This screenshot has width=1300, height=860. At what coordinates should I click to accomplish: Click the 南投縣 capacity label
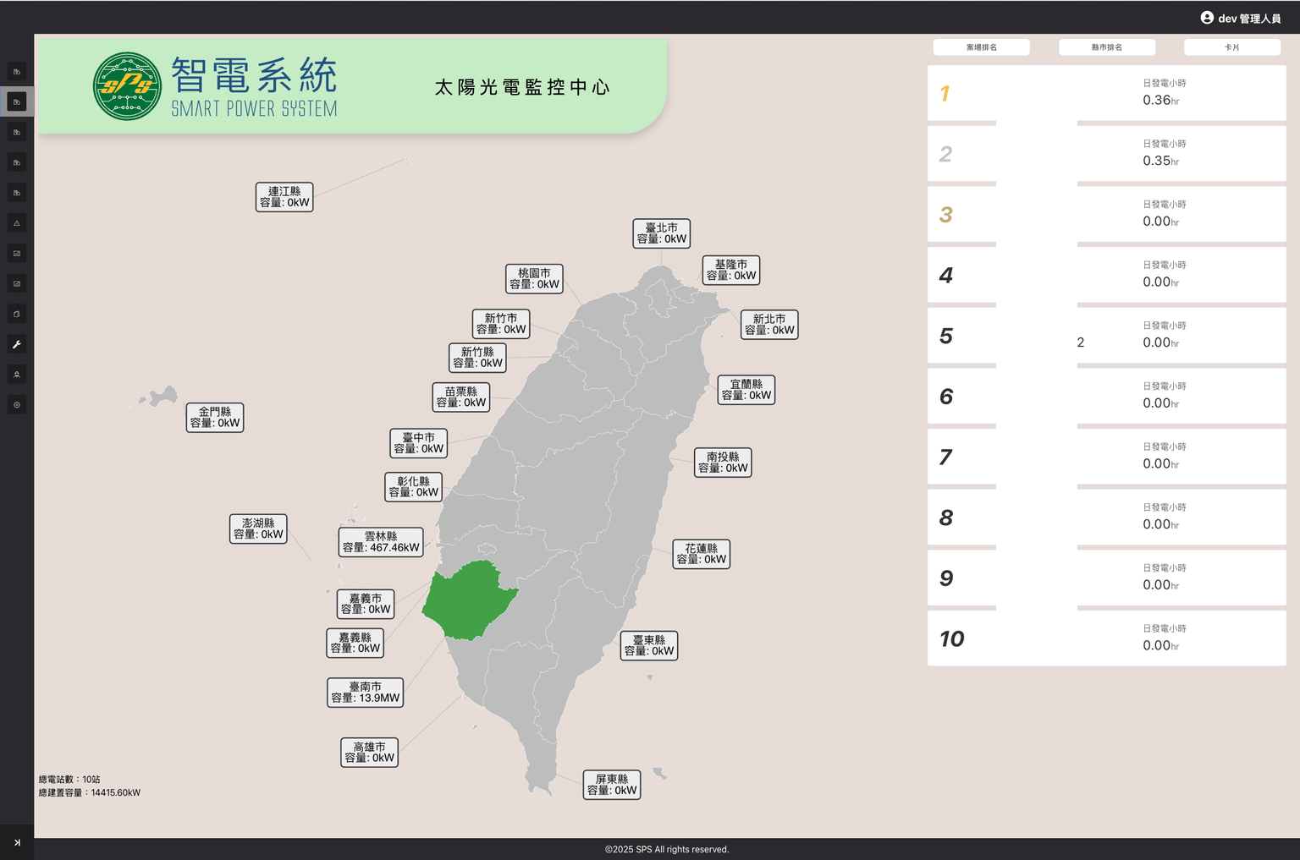click(x=723, y=463)
